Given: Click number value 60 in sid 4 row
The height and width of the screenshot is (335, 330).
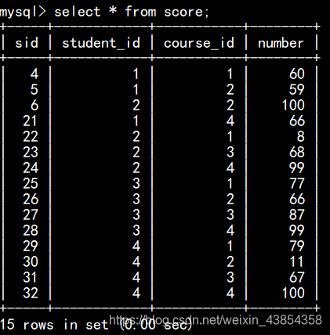Looking at the screenshot, I should pos(297,74).
